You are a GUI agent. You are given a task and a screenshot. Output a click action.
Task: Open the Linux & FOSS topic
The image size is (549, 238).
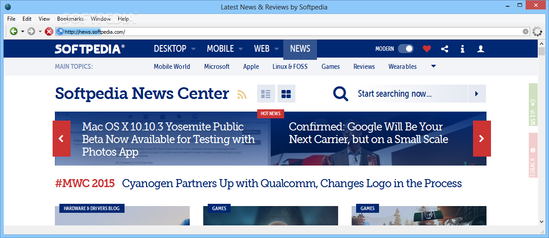[290, 67]
